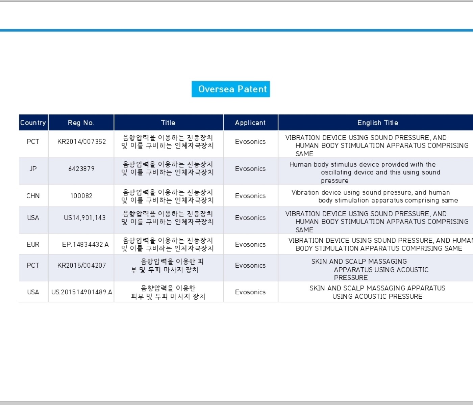Click Evosonics in the KR2015/004207 row
Screen dimensions: 473x405
click(x=250, y=265)
